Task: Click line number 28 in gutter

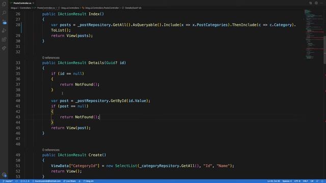Action: pyautogui.click(x=18, y=25)
